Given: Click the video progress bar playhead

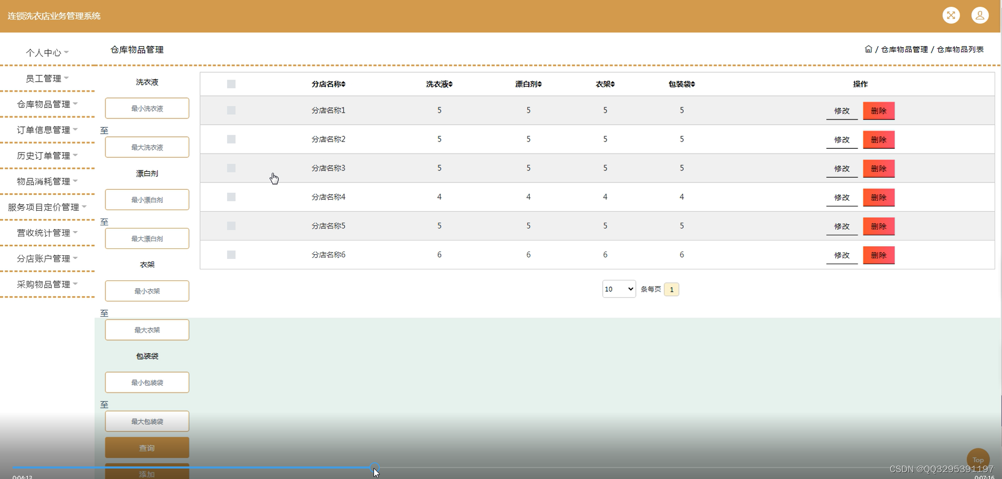Looking at the screenshot, I should click(x=375, y=466).
